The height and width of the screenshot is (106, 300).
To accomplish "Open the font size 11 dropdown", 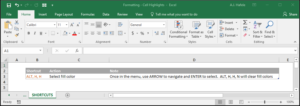I will click(66, 25).
